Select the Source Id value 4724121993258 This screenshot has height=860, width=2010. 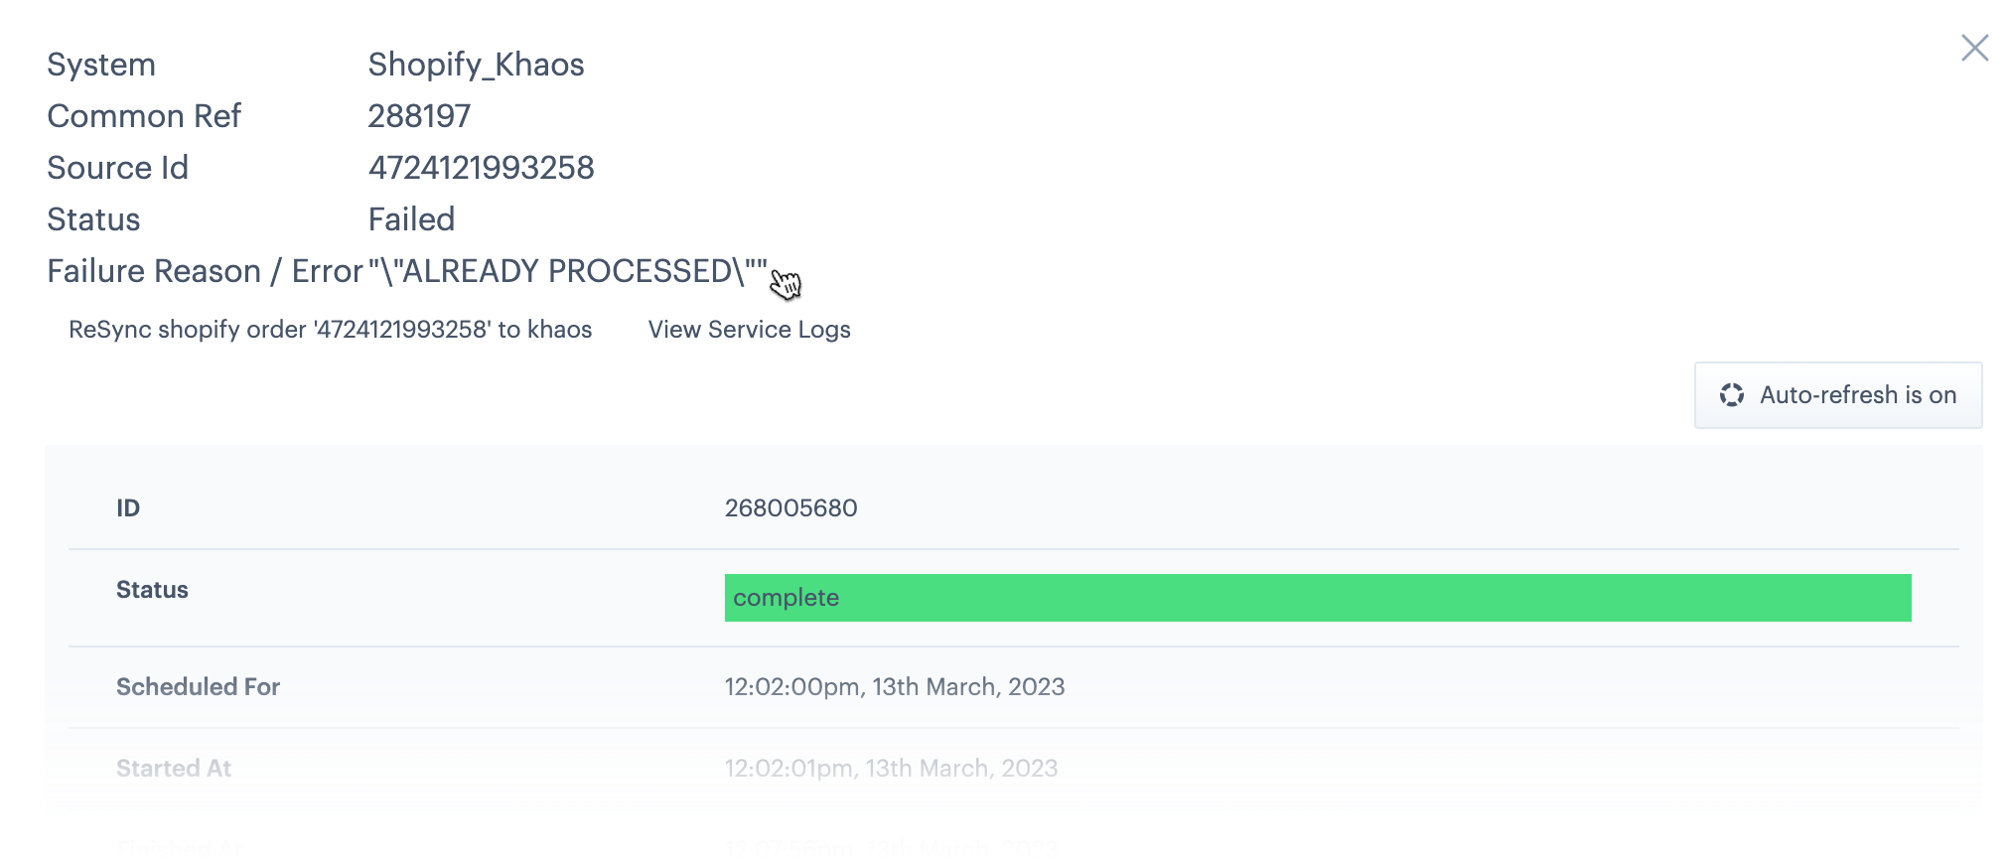coord(481,168)
